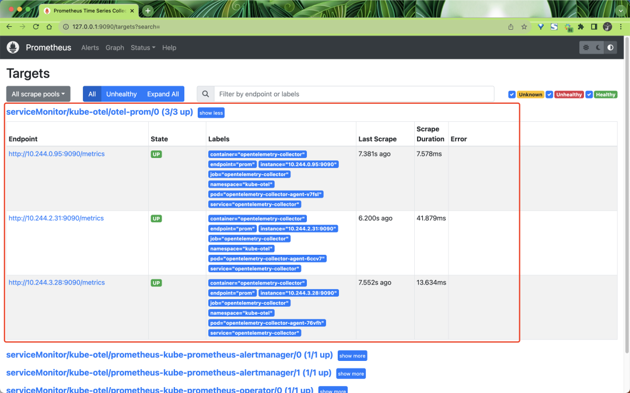The image size is (630, 393).
Task: Click the Expand All button
Action: pyautogui.click(x=163, y=94)
